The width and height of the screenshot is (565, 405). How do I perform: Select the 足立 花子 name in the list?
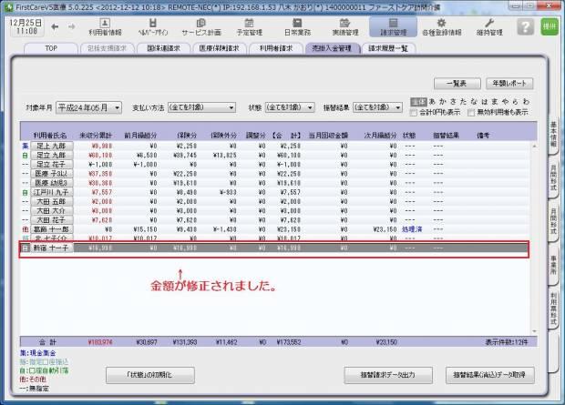tap(52, 165)
